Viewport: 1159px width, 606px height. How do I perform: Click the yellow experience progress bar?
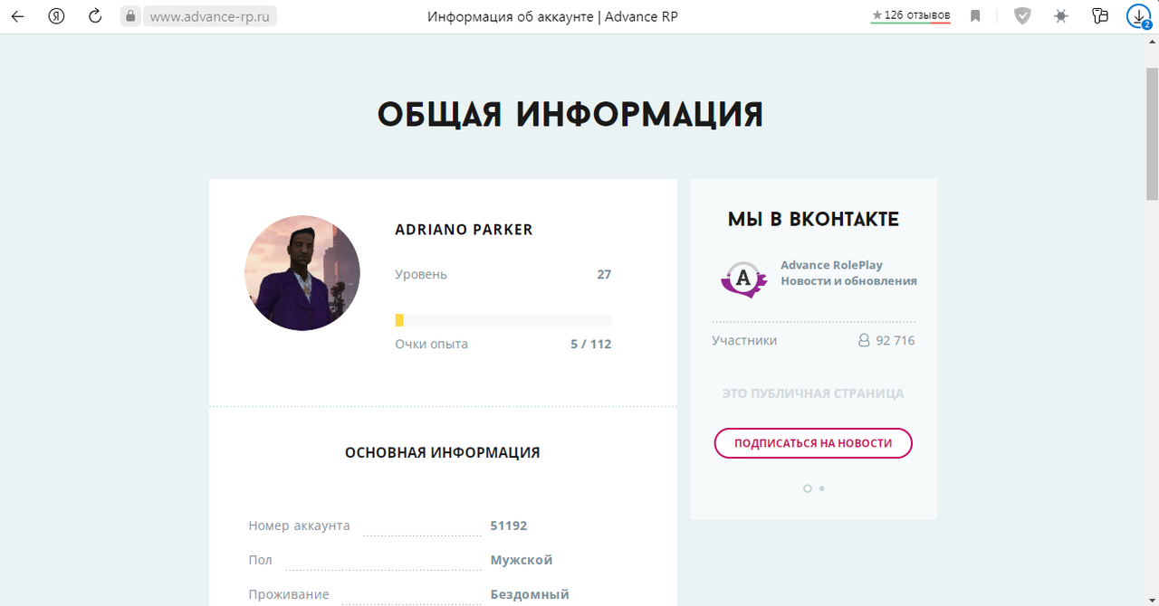point(503,320)
